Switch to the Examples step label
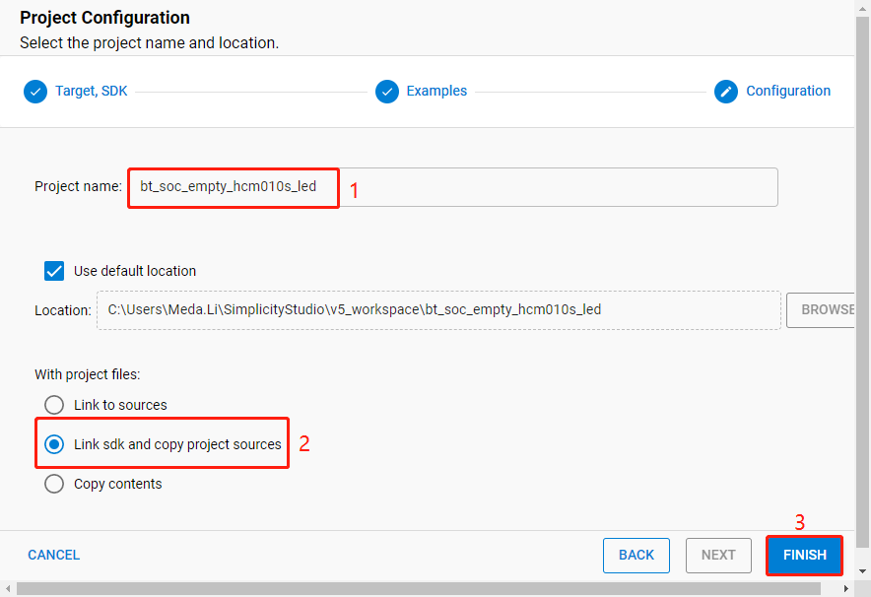The height and width of the screenshot is (597, 871). [436, 92]
